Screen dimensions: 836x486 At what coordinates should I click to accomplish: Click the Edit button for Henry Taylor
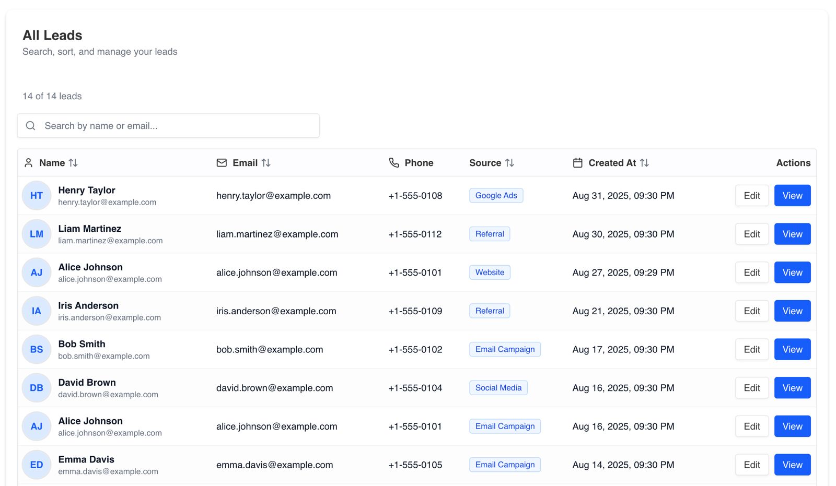point(751,195)
